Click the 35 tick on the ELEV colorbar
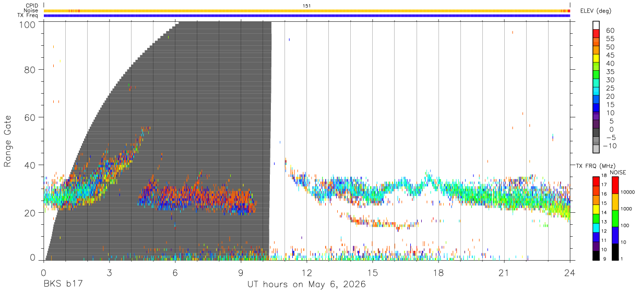Image resolution: width=641 pixels, height=295 pixels. pyautogui.click(x=609, y=72)
